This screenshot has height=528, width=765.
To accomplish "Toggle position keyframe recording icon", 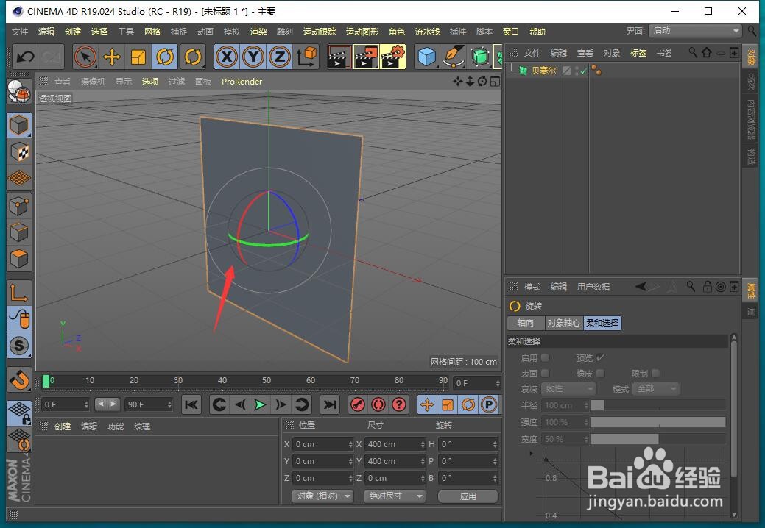I will (x=427, y=404).
